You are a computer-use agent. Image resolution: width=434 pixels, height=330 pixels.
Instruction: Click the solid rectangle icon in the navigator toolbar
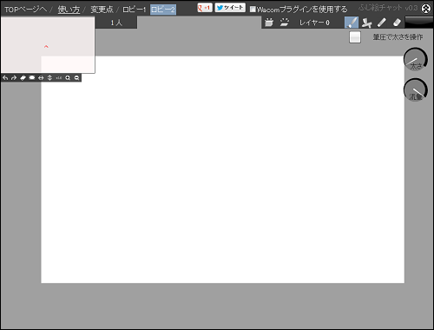click(32, 78)
